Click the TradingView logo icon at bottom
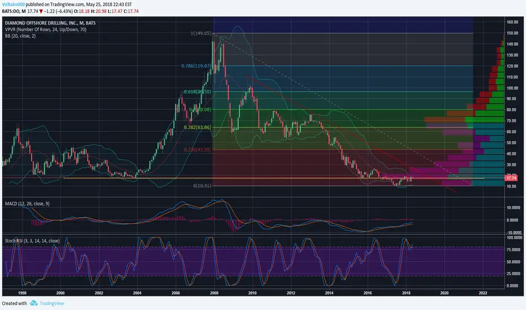 pyautogui.click(x=33, y=303)
